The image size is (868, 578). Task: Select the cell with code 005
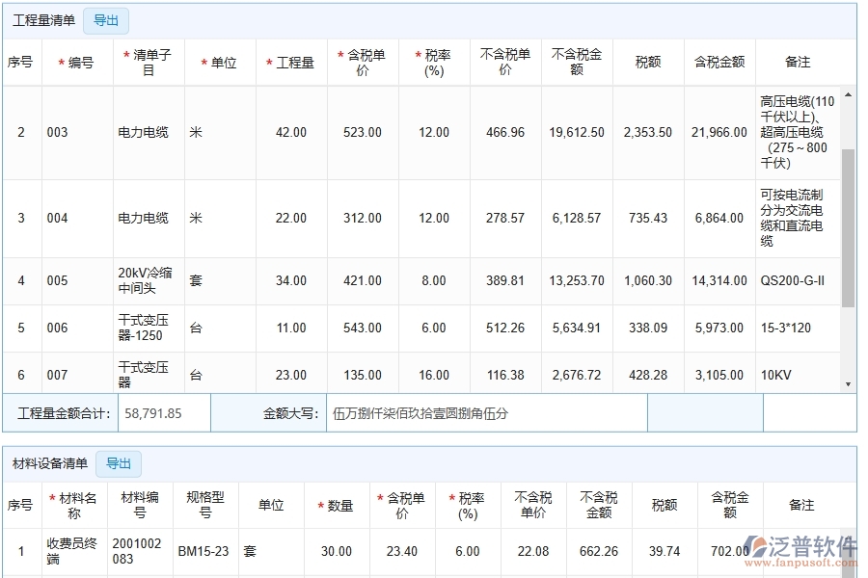tap(77, 281)
